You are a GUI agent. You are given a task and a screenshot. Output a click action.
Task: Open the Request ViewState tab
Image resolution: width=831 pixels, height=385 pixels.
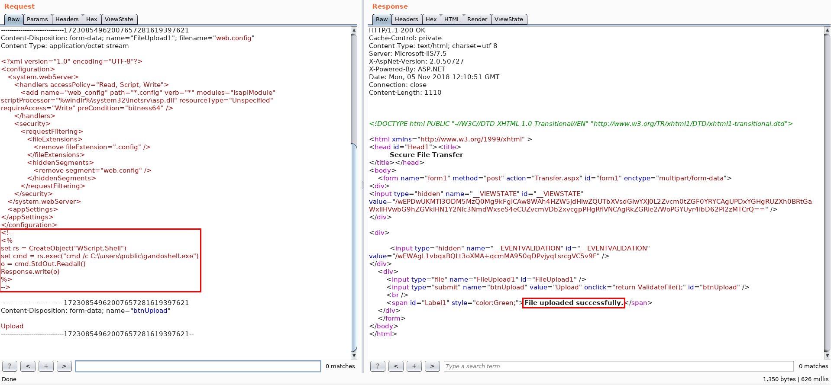point(119,19)
